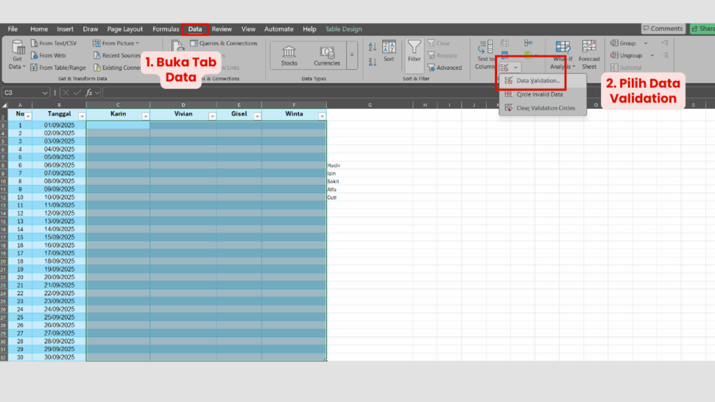The image size is (715, 402).
Task: Switch to the Data ribbon tab
Action: [194, 29]
